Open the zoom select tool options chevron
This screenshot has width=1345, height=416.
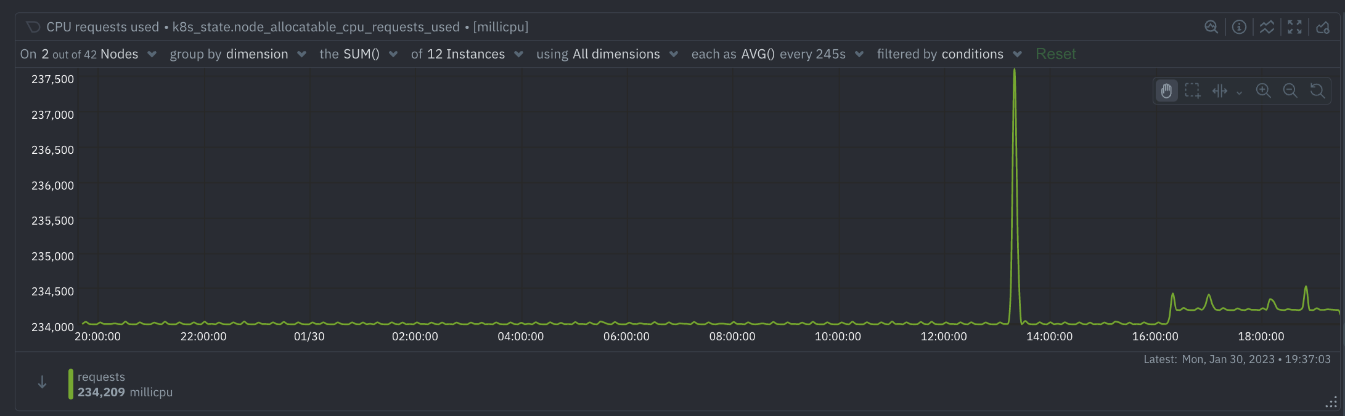tap(1239, 92)
